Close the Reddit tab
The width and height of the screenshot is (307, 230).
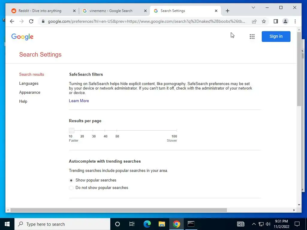74,11
